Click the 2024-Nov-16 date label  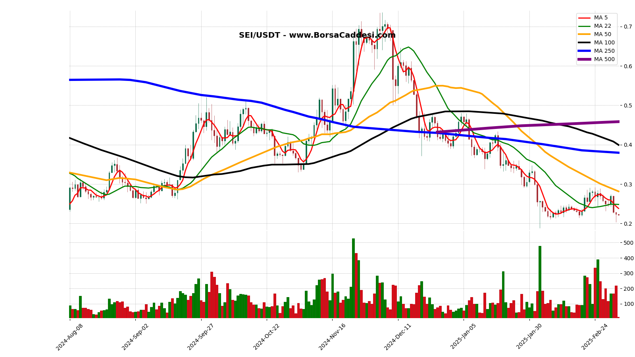[332, 337]
